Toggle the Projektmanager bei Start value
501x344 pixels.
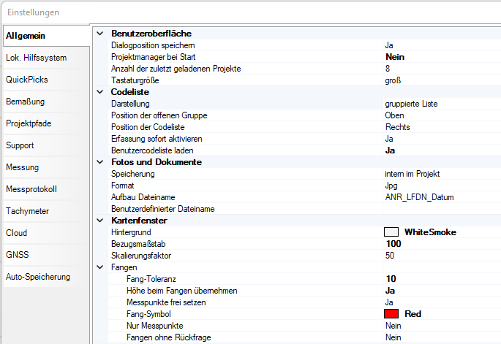pos(439,57)
